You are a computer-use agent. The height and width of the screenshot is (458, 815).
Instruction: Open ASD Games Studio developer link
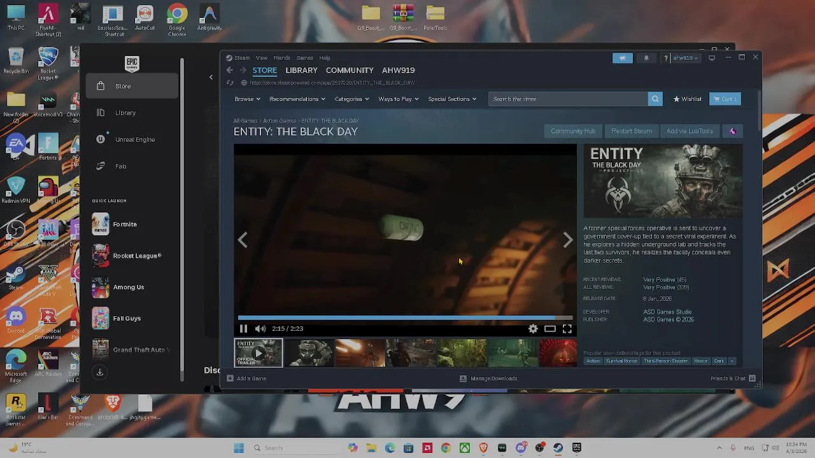pyautogui.click(x=667, y=312)
